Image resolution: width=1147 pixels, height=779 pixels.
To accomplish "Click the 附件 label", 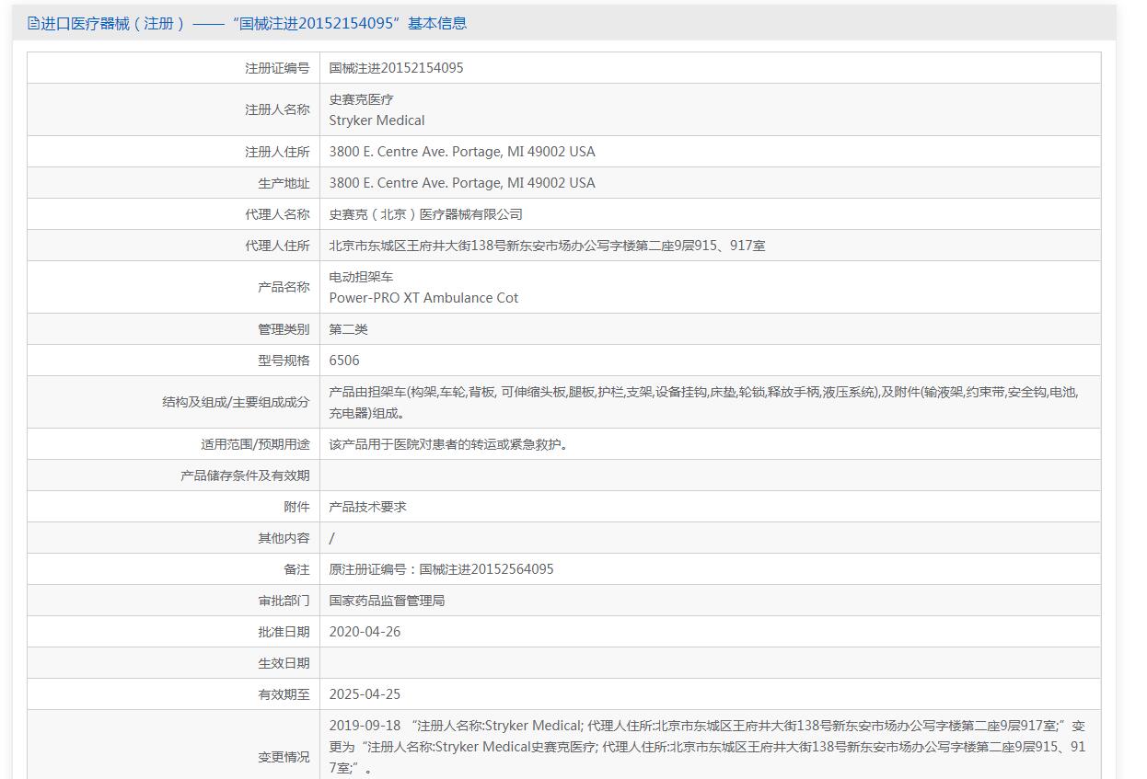I will 296,507.
